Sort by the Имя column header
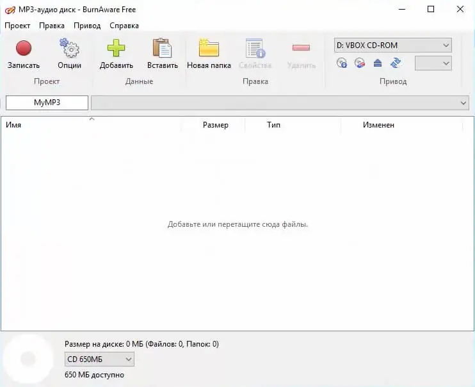Screen dimensions: 475x387 click(x=91, y=125)
